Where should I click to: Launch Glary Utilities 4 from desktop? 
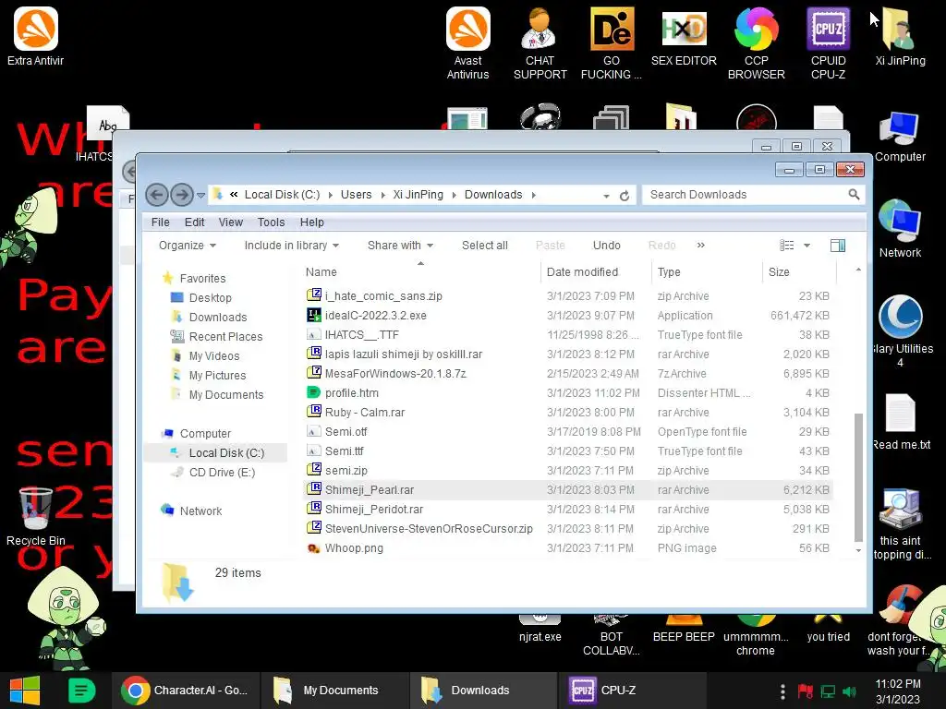pos(901,330)
